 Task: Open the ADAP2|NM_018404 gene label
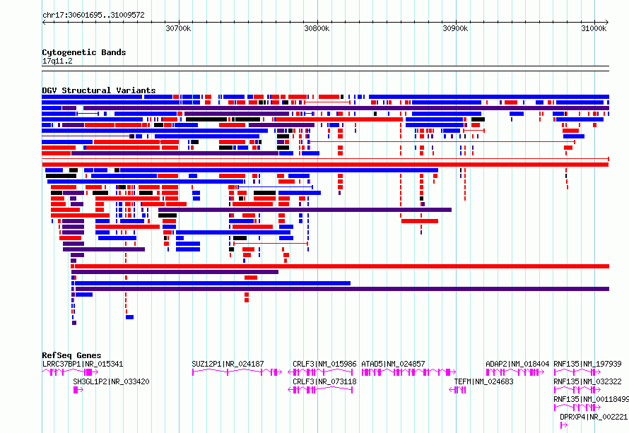(x=517, y=364)
